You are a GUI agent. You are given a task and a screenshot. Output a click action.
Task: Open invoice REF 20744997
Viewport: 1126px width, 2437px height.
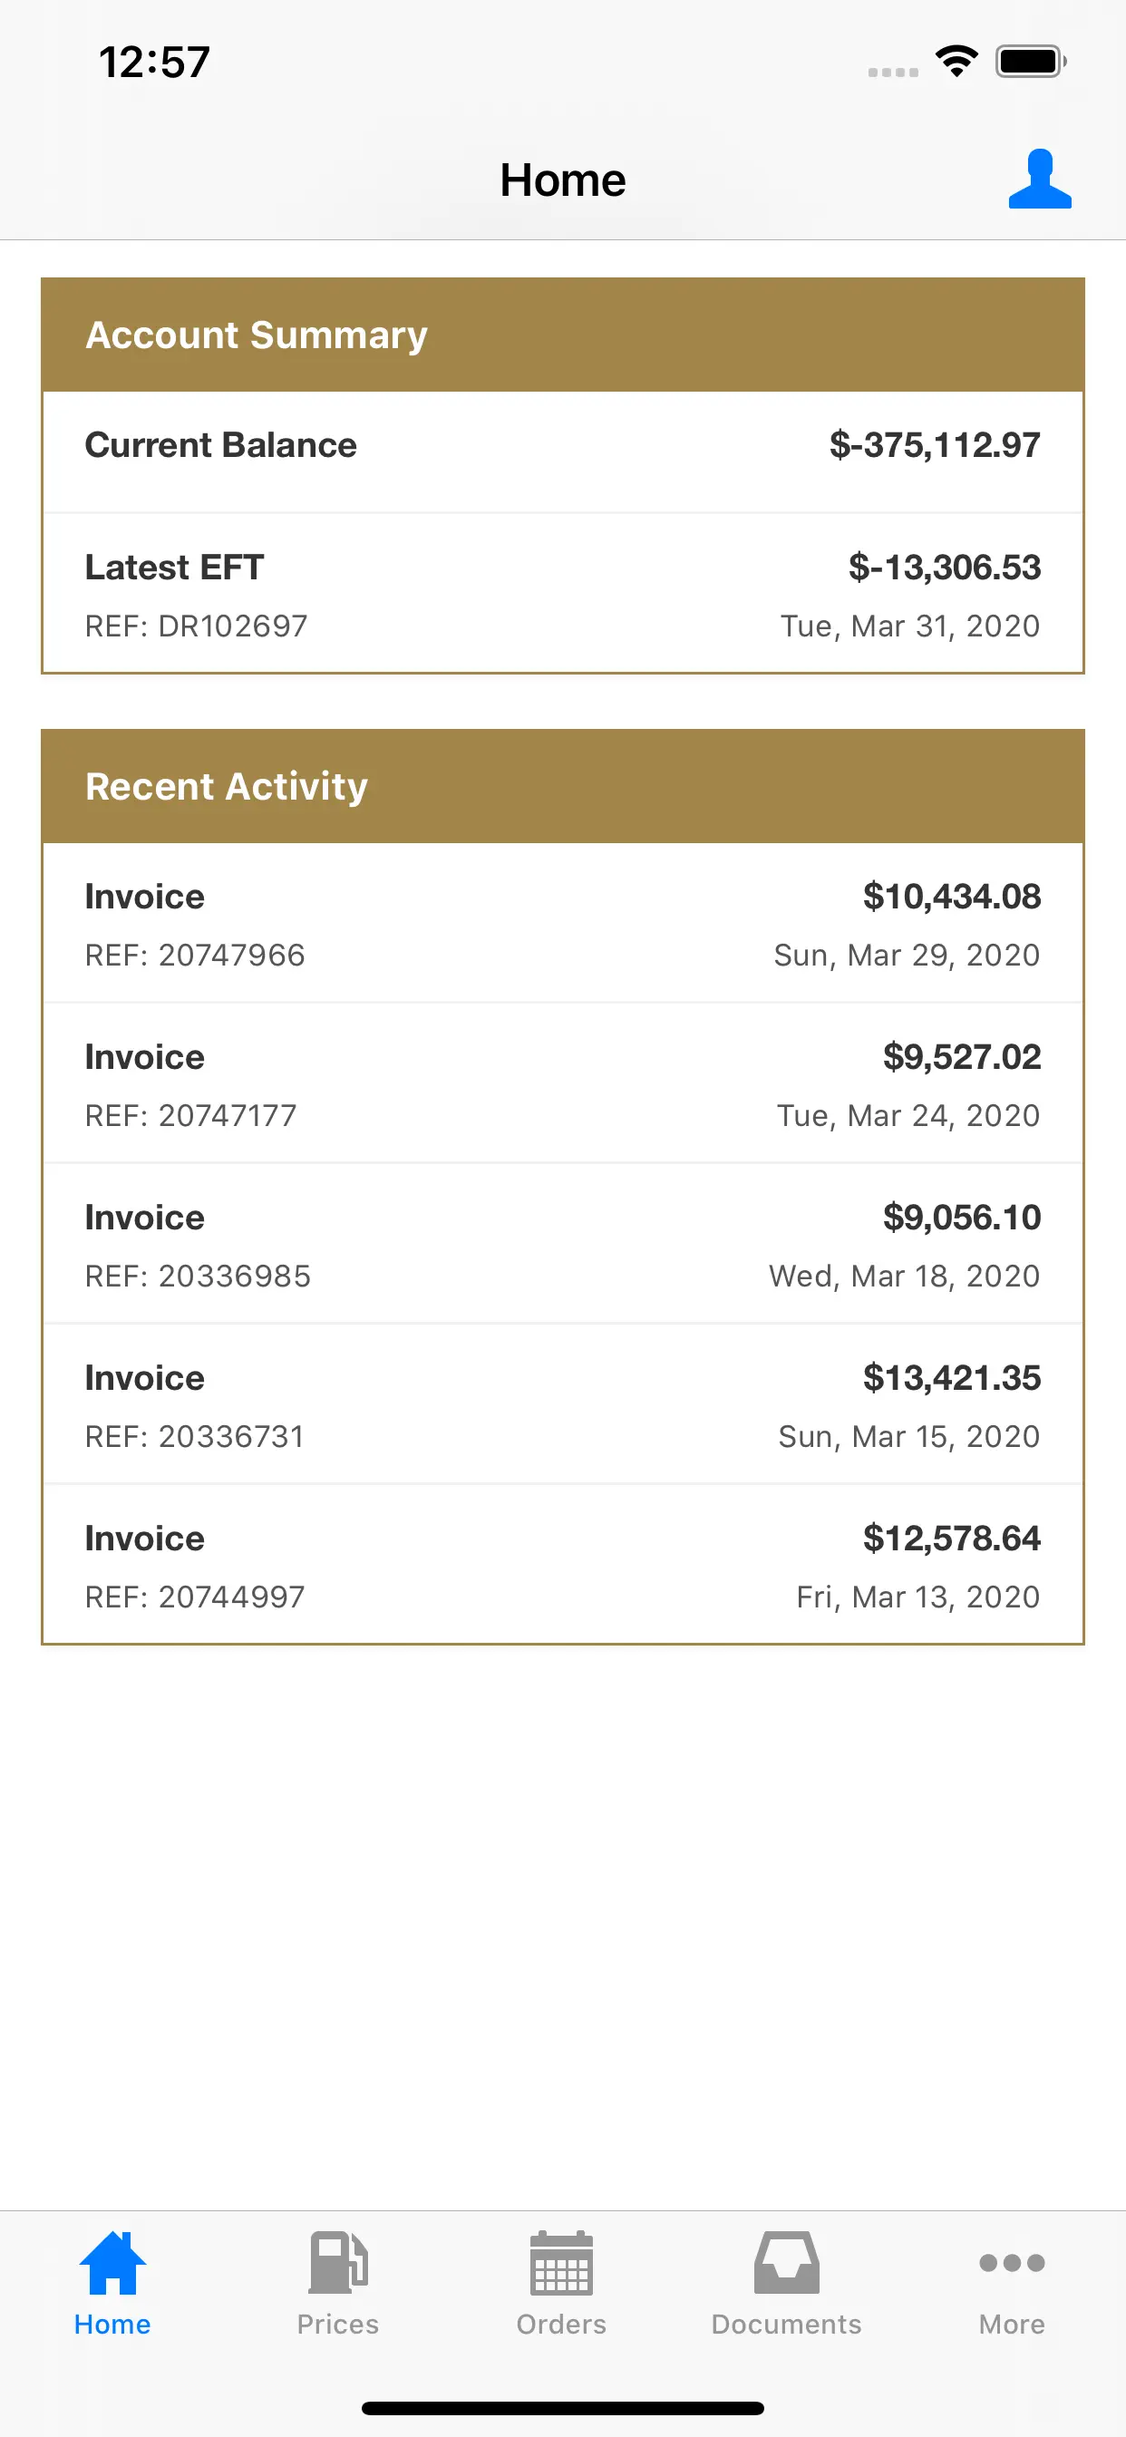pos(563,1566)
